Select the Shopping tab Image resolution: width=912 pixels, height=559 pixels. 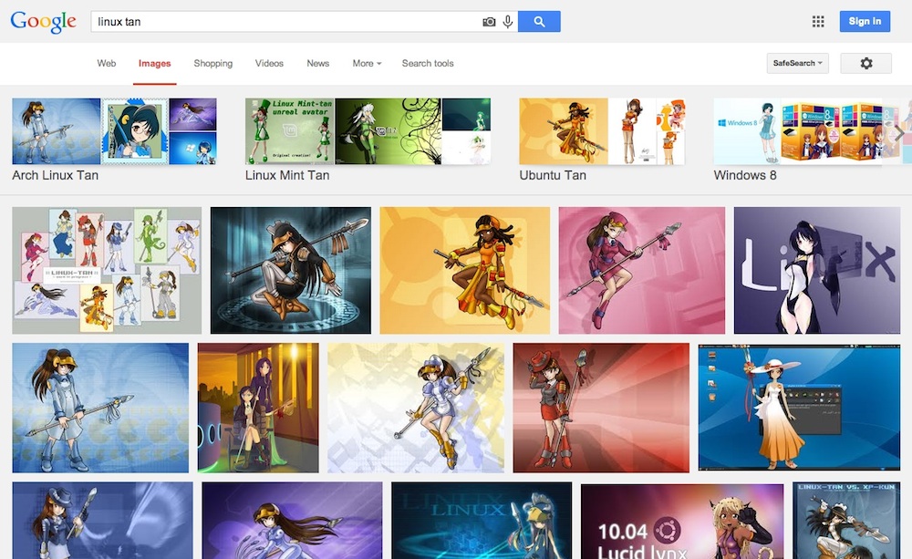[213, 64]
